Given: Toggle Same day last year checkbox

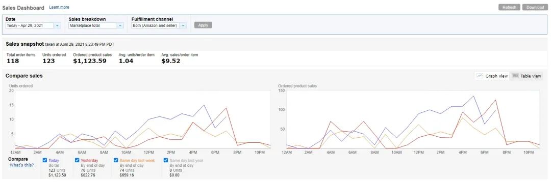Looking at the screenshot, I should point(166,160).
